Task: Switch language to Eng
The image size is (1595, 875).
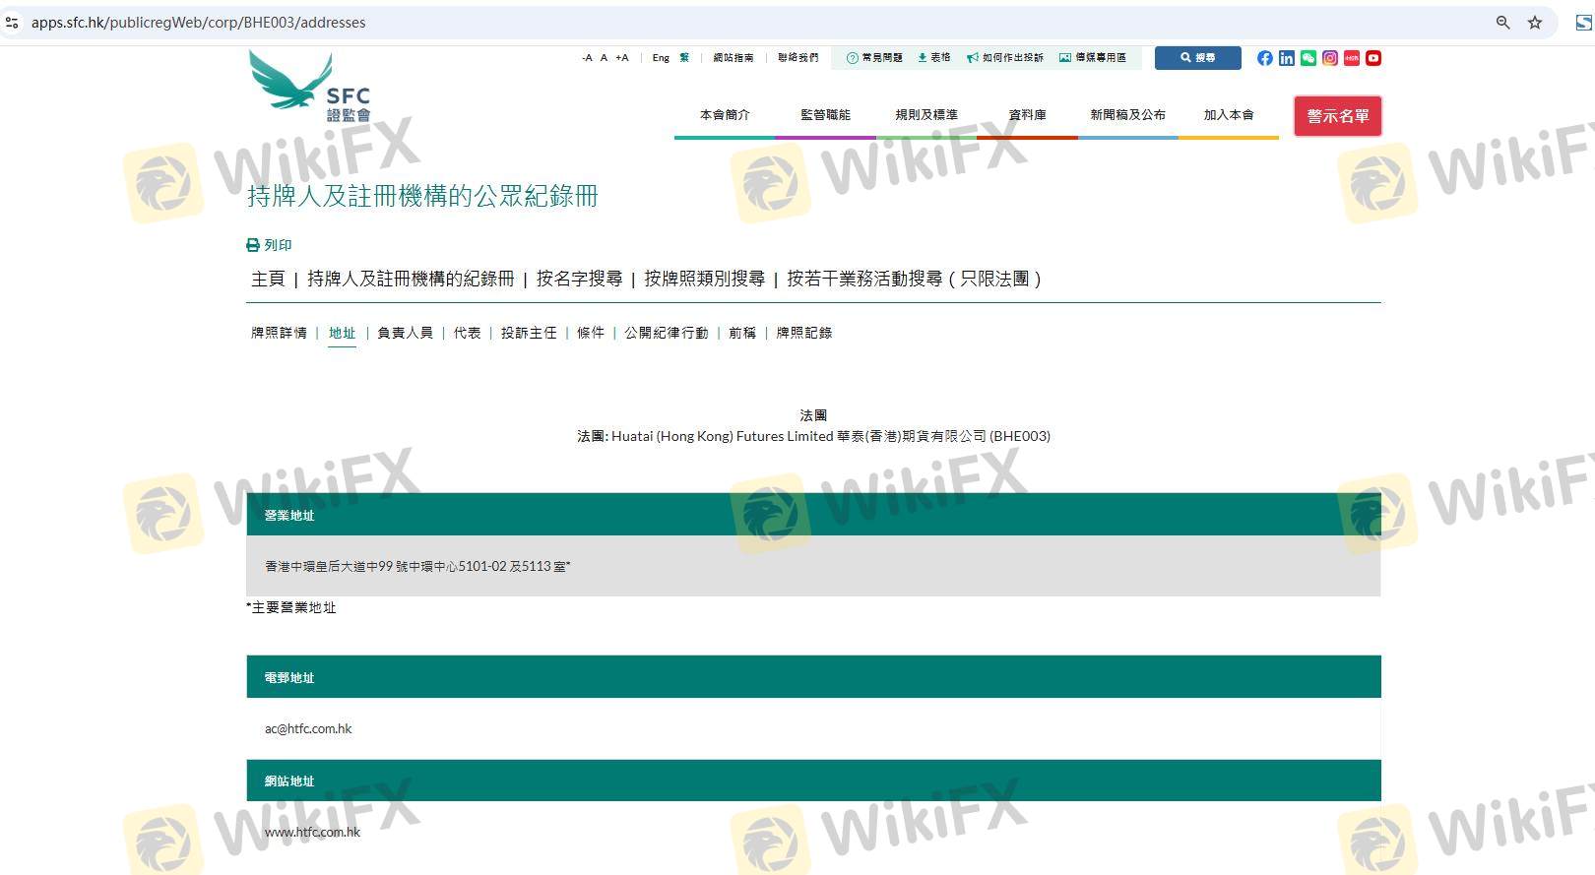Action: pyautogui.click(x=661, y=58)
